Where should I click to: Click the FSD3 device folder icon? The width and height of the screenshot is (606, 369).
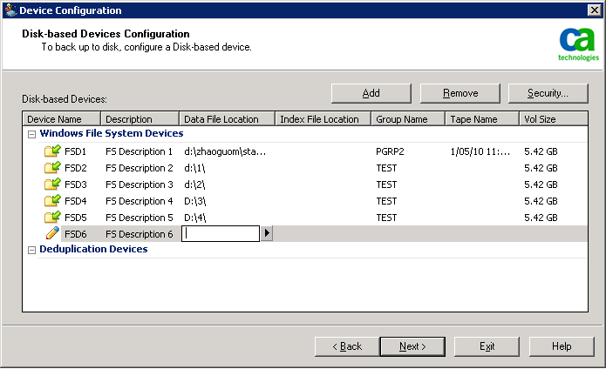tap(52, 184)
